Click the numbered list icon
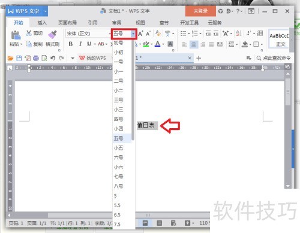 195,34
